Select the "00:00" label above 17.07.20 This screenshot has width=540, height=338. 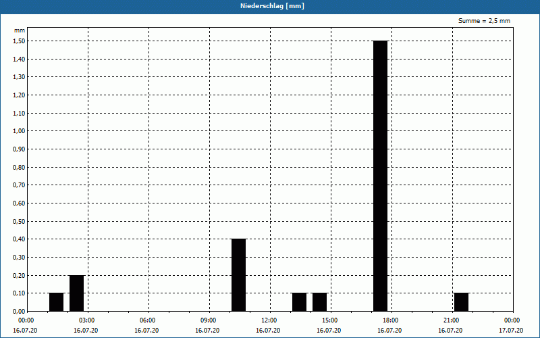[512, 320]
